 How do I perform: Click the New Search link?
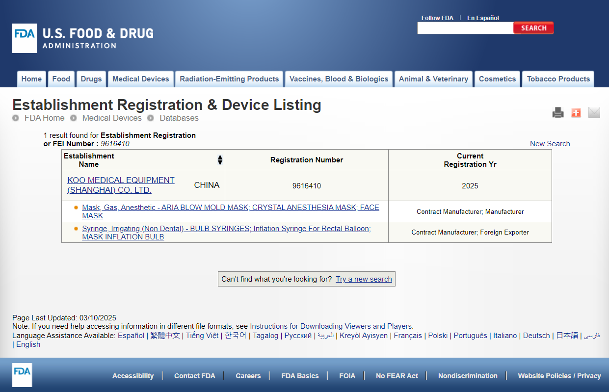[550, 144]
